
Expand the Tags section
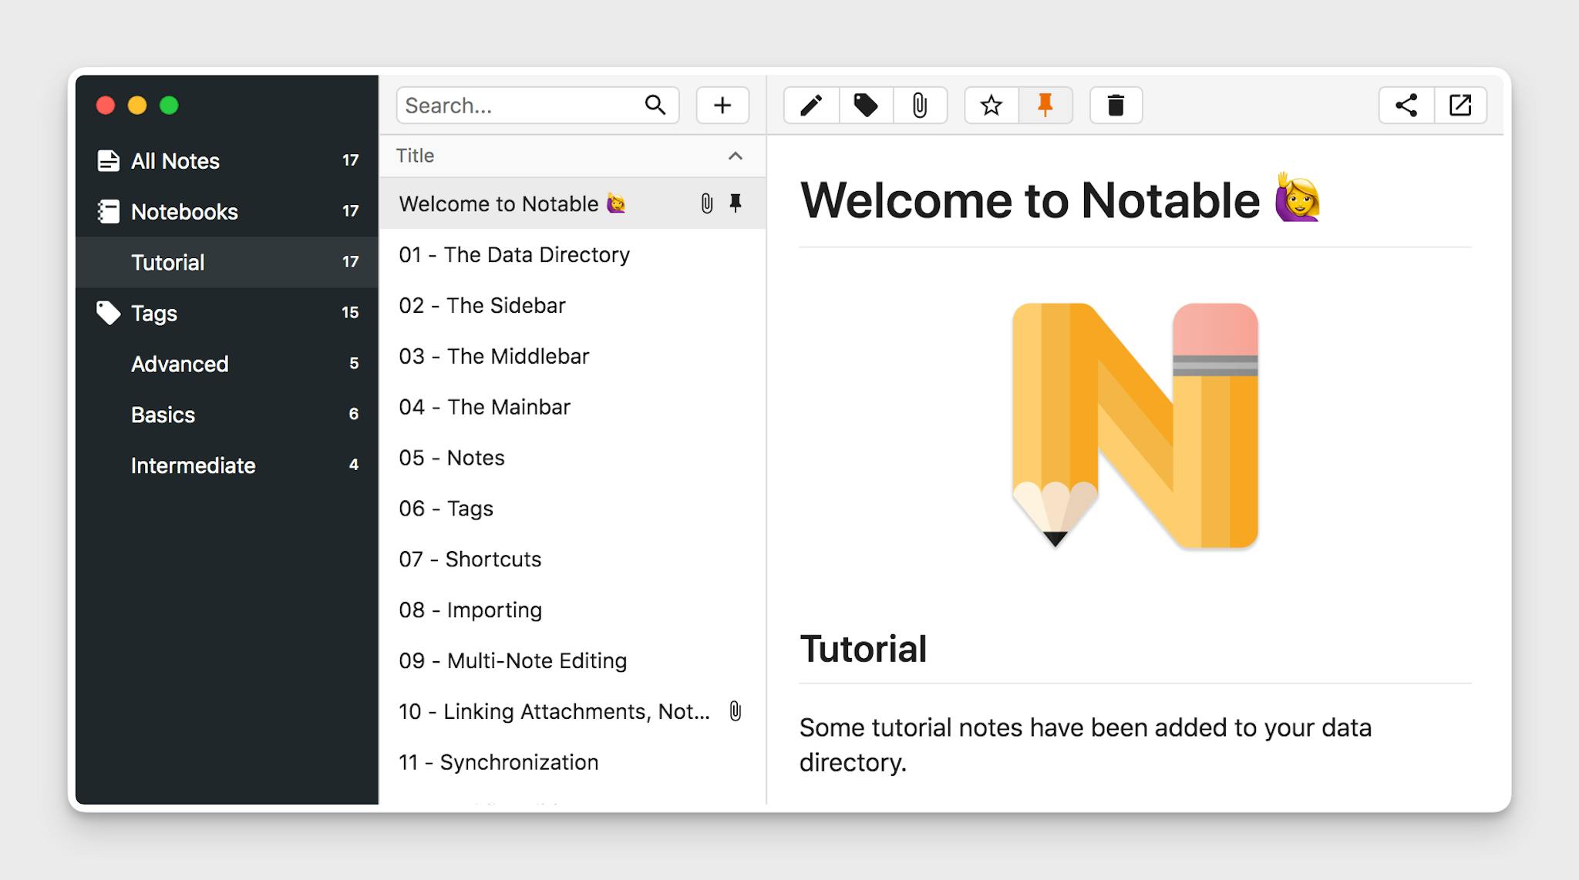[x=153, y=313]
